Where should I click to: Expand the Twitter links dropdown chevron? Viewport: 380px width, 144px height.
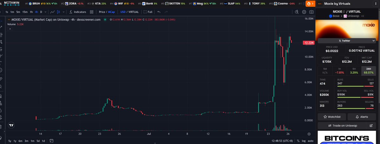[x=373, y=41]
